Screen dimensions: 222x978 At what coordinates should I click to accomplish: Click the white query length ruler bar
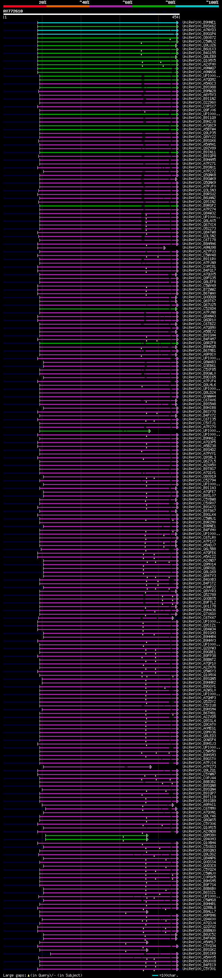[91, 15]
